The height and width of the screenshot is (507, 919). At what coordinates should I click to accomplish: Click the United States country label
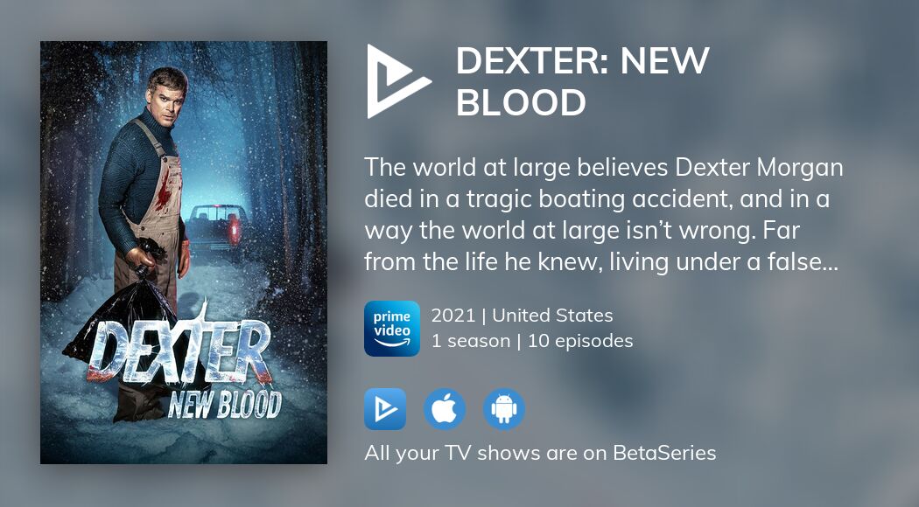pyautogui.click(x=552, y=316)
